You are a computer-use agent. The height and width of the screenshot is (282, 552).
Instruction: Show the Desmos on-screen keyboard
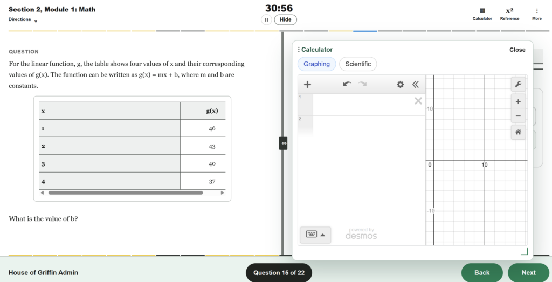[x=315, y=235]
